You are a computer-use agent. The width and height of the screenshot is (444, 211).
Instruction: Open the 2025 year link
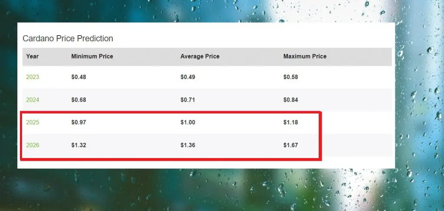33,122
